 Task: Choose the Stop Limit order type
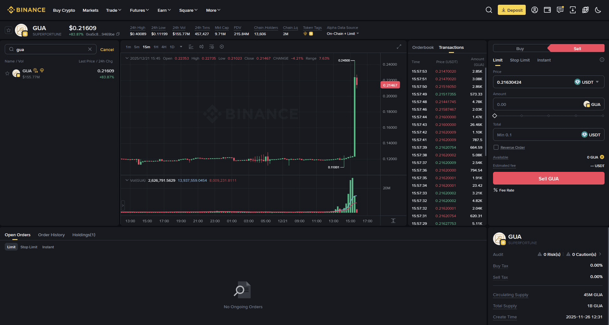(x=520, y=60)
